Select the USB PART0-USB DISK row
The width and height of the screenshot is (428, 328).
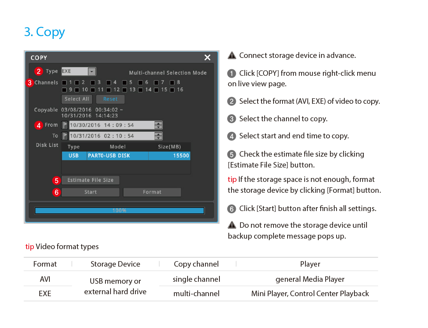(x=126, y=156)
